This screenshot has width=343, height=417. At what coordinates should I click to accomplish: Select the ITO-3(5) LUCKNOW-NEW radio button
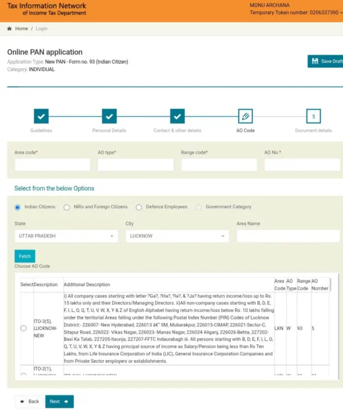[x=23, y=328]
